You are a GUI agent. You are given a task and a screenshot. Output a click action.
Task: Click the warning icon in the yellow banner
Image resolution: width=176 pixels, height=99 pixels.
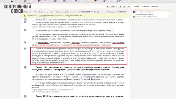point(24,16)
